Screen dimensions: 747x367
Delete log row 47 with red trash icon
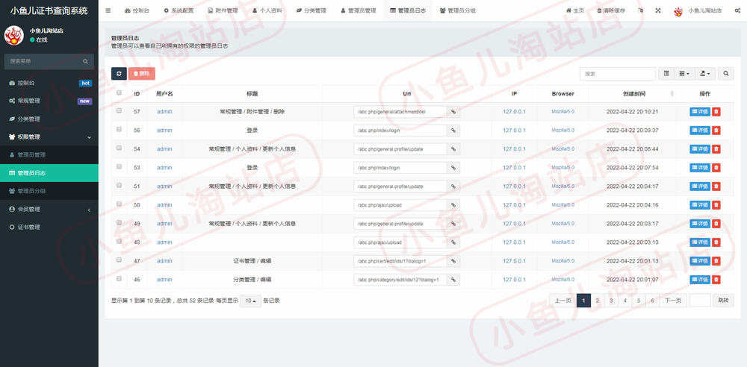pos(716,261)
